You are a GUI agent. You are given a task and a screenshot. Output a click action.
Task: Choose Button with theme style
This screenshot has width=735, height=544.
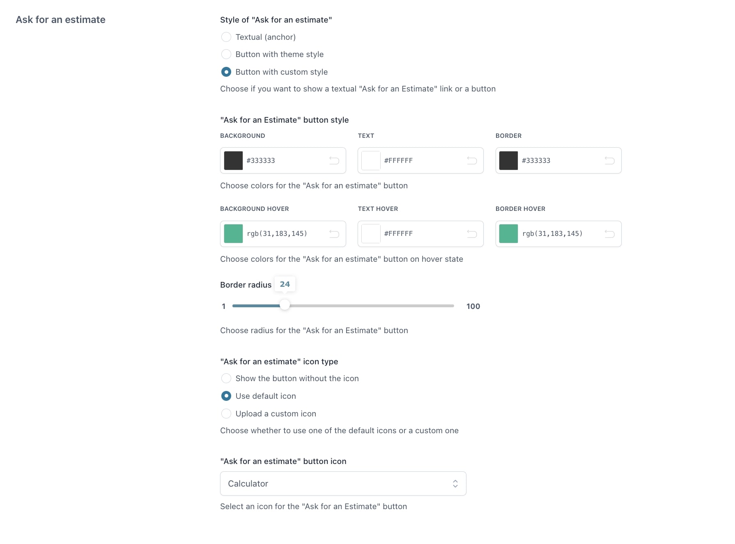point(226,54)
